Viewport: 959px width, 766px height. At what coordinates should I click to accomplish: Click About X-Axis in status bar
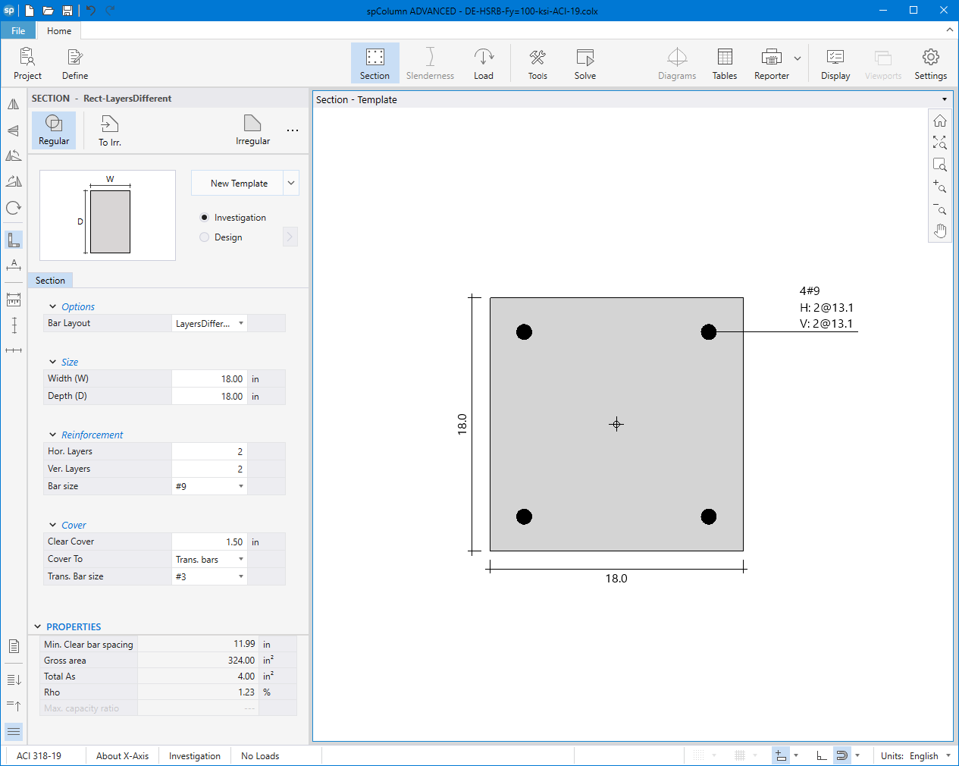pyautogui.click(x=122, y=755)
